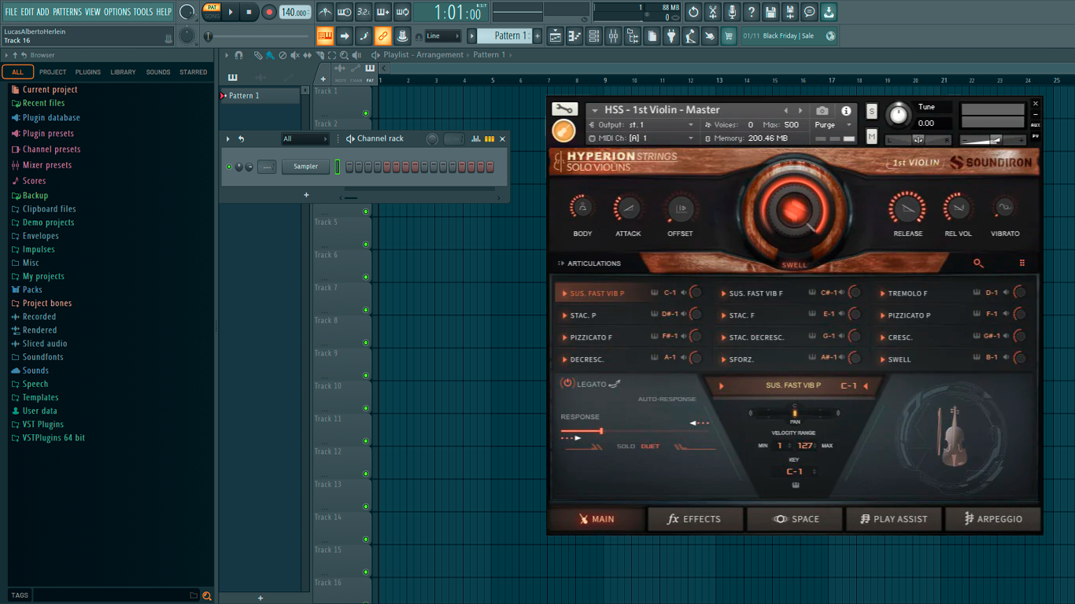Click the save project floppy icon
Viewport: 1075px width, 604px height.
(770, 12)
